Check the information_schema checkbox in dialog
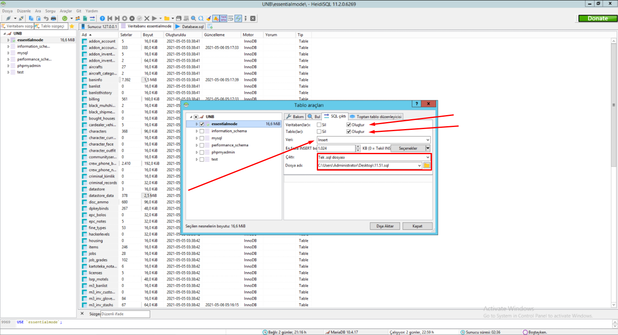This screenshot has width=618, height=335. pos(202,131)
